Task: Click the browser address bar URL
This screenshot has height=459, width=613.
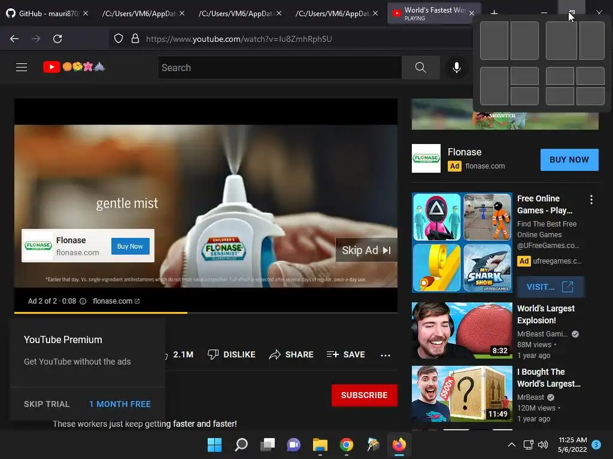Action: pyautogui.click(x=239, y=39)
